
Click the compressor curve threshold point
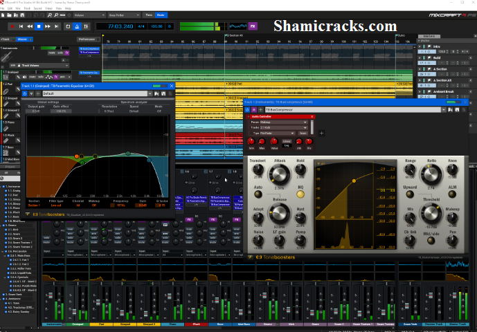[354, 181]
